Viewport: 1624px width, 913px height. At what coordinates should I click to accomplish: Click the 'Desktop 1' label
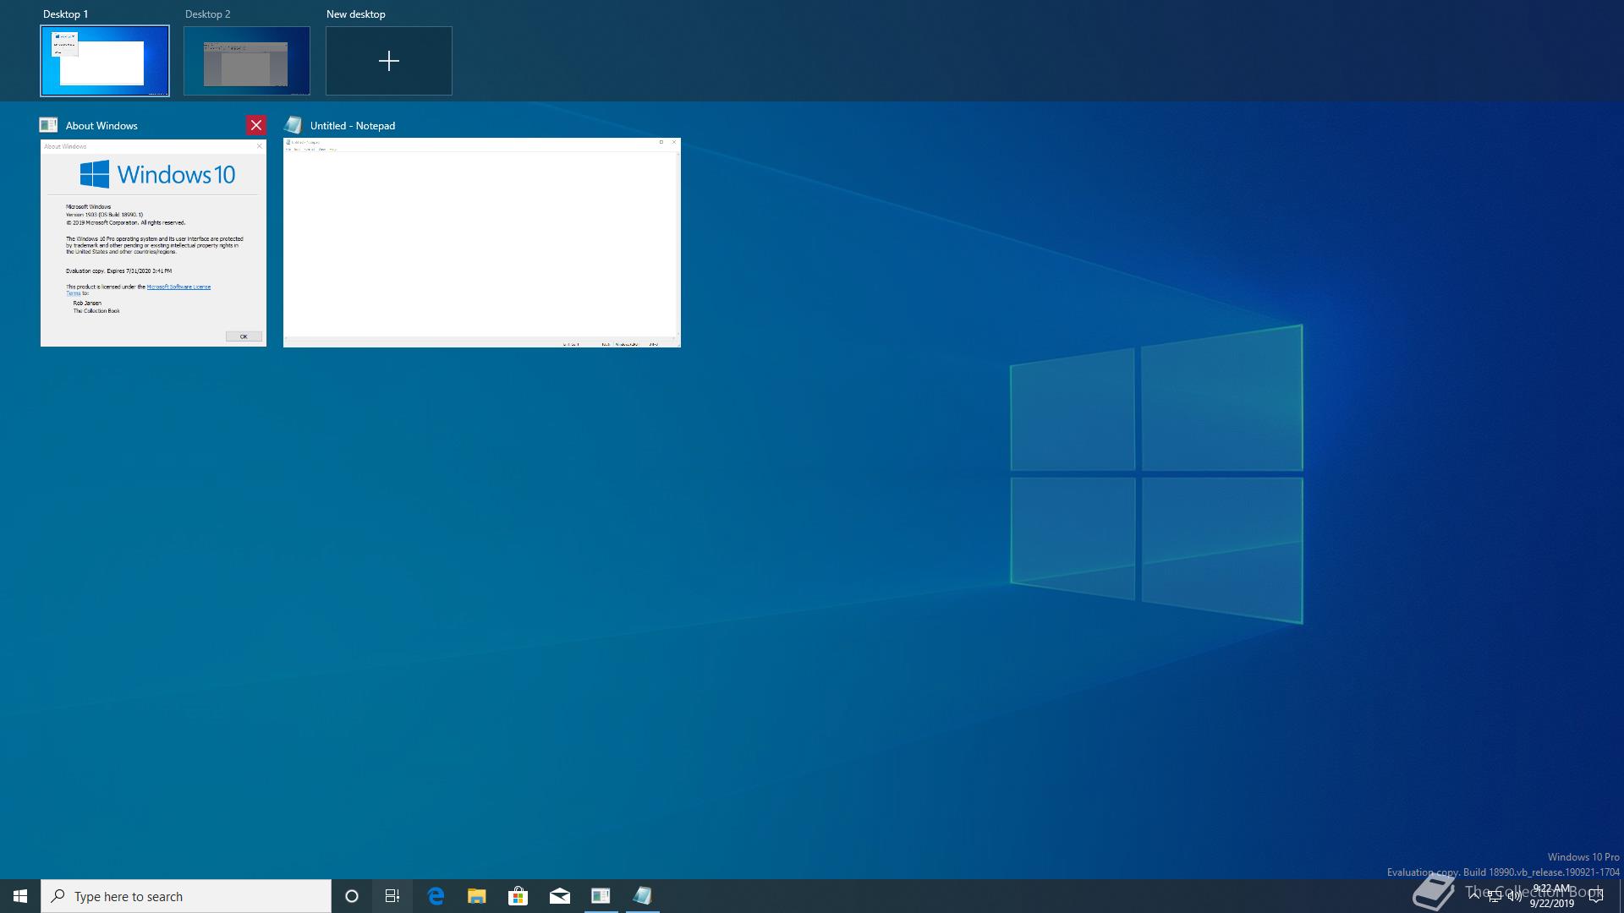point(66,14)
